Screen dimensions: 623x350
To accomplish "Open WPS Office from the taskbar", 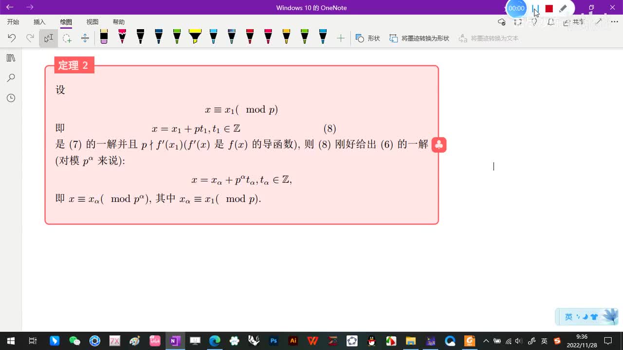I will 312,341.
